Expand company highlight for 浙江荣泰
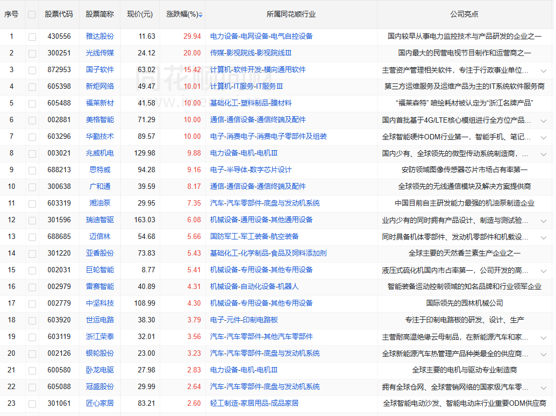Viewport: 556px width, 416px height. click(543, 337)
